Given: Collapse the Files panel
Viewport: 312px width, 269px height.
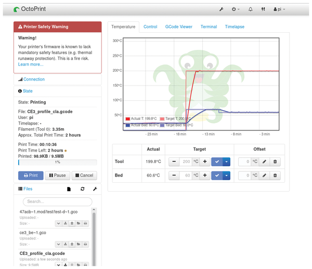Looking at the screenshot, I should click(28, 189).
